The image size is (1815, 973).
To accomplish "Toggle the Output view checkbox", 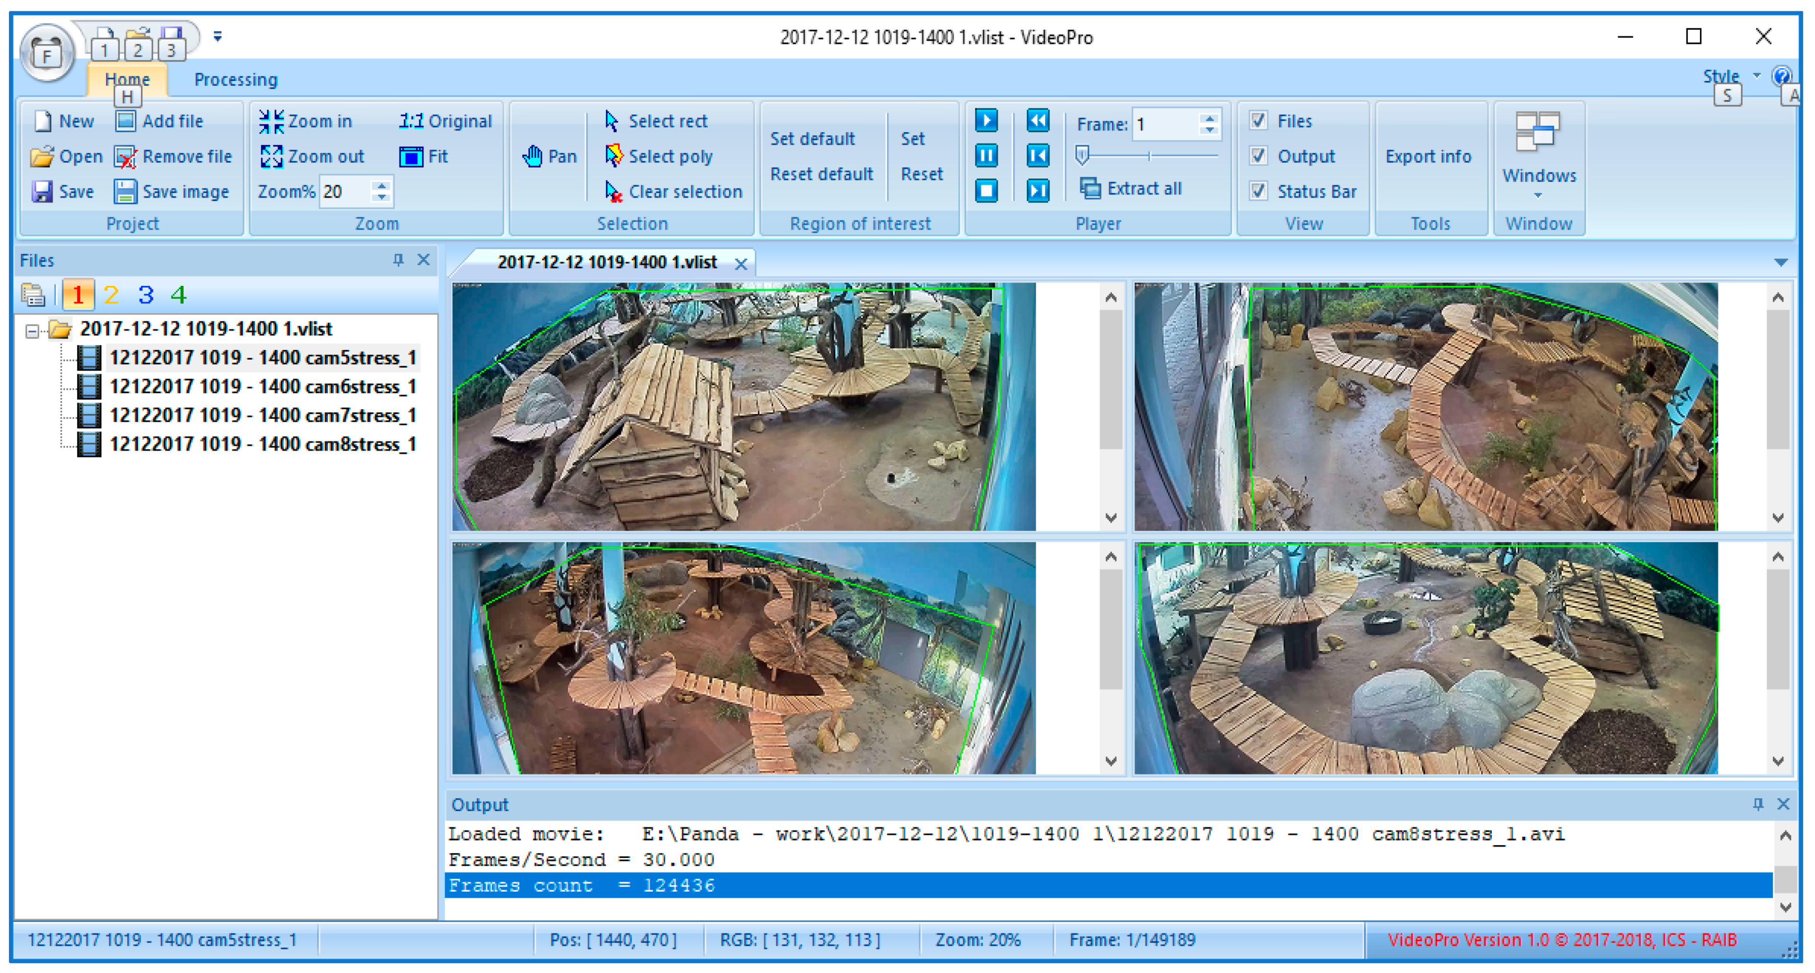I will [1259, 156].
